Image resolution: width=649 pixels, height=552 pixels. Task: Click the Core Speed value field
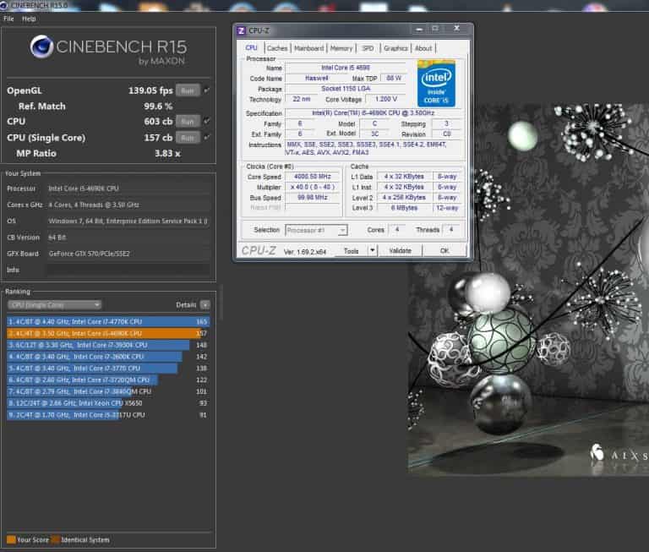pos(313,177)
